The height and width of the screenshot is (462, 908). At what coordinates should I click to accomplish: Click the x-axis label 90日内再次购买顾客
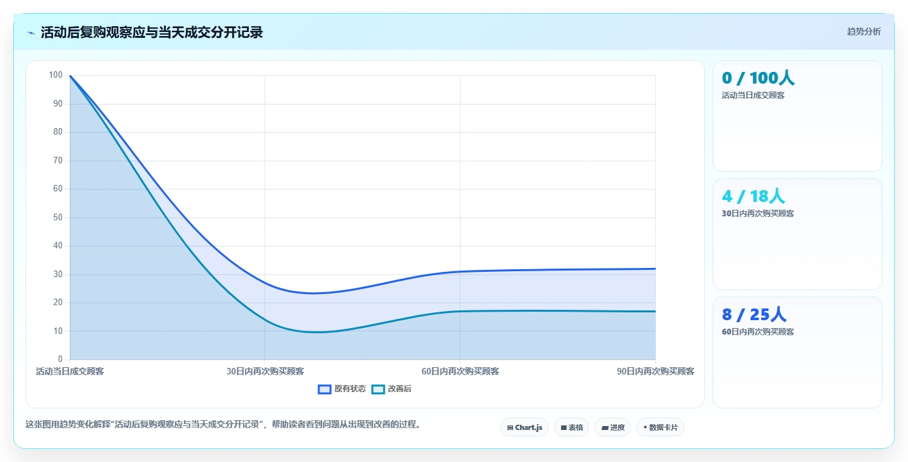[x=655, y=371]
